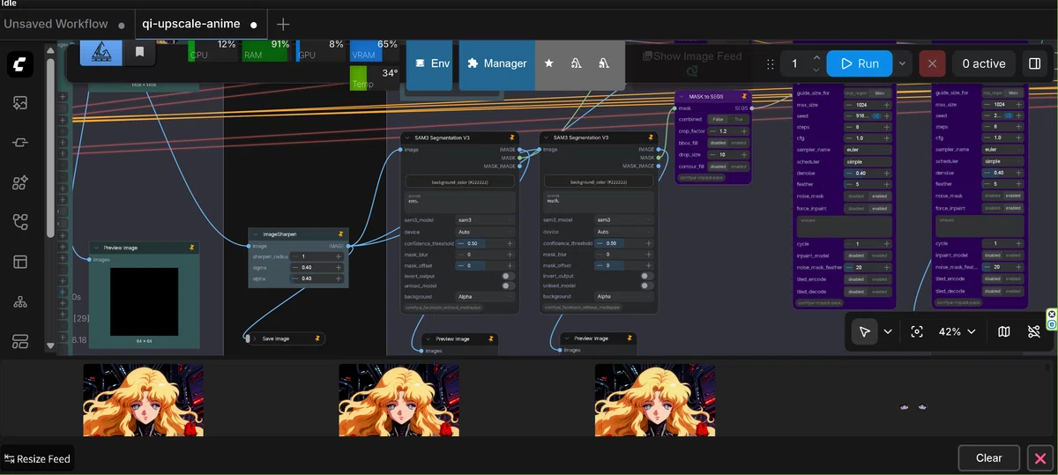
Task: Toggle contour_fill in MASK to SEGS
Action: pos(729,166)
